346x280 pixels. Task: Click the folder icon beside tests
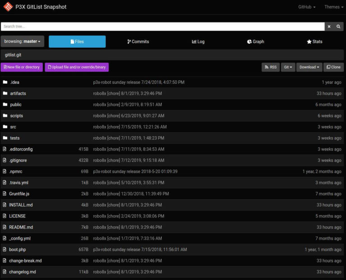5,138
